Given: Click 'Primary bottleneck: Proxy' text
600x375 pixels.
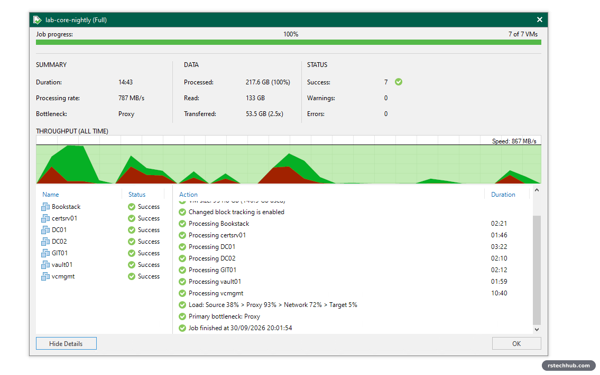Looking at the screenshot, I should tap(224, 316).
